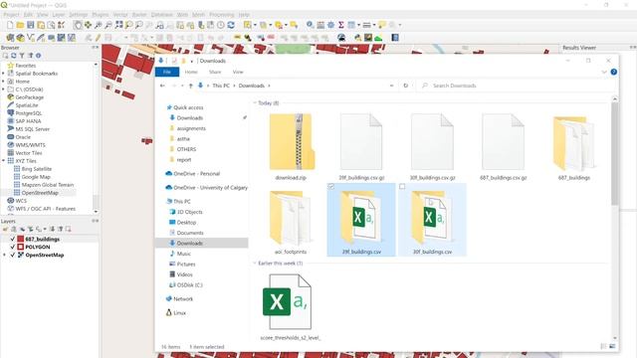Collapse the Earlier this week group
This screenshot has width=637, height=358.
pyautogui.click(x=255, y=264)
